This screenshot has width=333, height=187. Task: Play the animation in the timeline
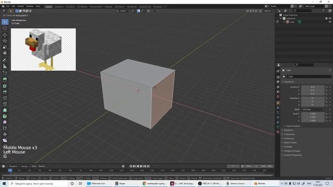(141, 166)
